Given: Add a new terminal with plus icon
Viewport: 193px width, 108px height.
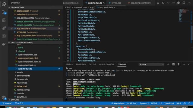Looking at the screenshot, I should (x=168, y=64).
